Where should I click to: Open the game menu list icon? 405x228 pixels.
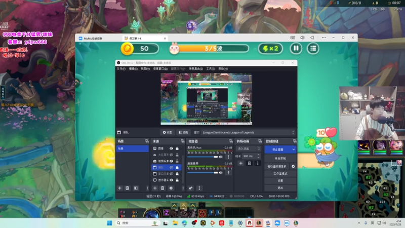313,48
